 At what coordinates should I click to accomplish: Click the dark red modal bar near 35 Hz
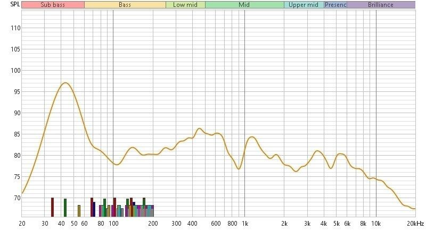click(x=52, y=207)
